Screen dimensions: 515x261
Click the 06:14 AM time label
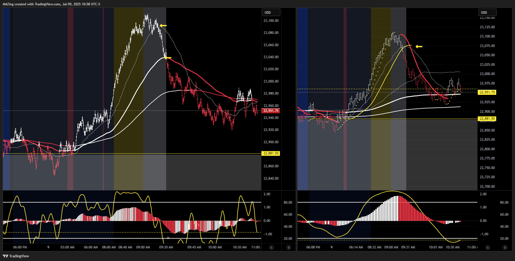(356, 247)
